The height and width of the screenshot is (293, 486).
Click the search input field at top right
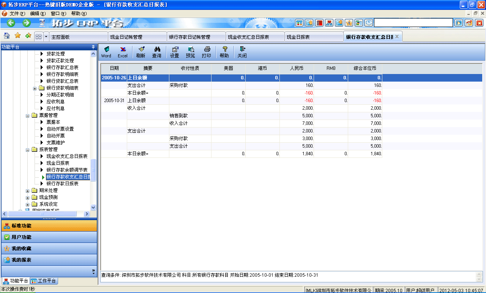point(414,23)
